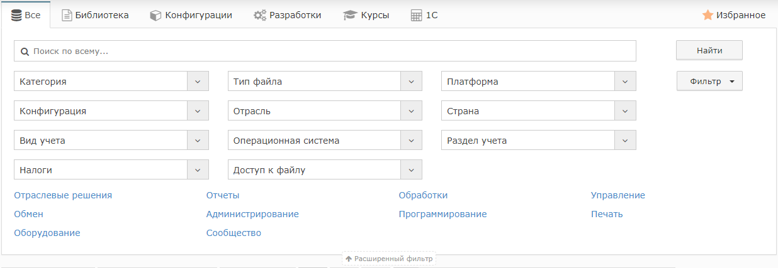Click the magnifier icon in search box
Screen dimensions: 778x268
click(x=25, y=51)
